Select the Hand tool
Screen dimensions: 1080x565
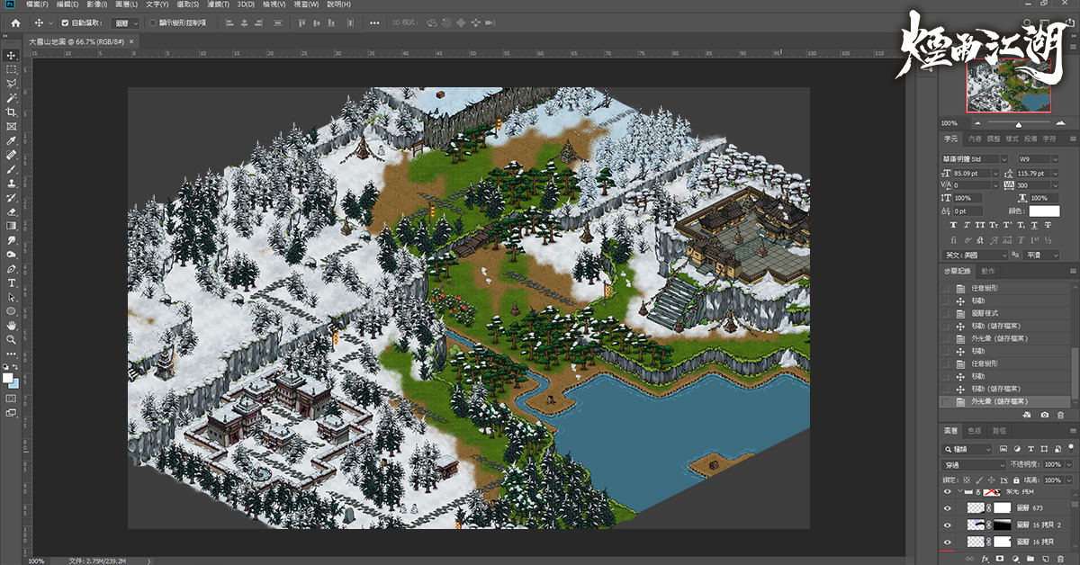click(x=12, y=325)
